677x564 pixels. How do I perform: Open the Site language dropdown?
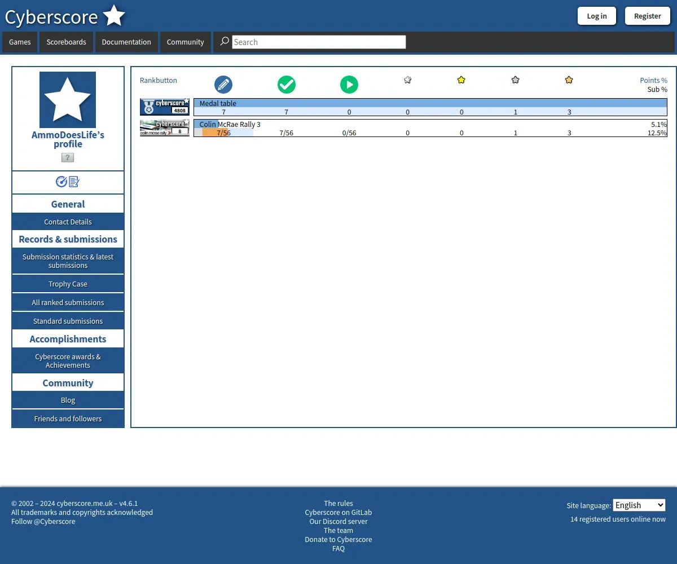pyautogui.click(x=639, y=505)
